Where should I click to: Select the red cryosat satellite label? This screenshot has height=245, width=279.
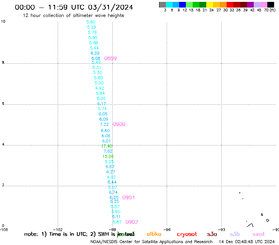pyautogui.click(x=187, y=234)
